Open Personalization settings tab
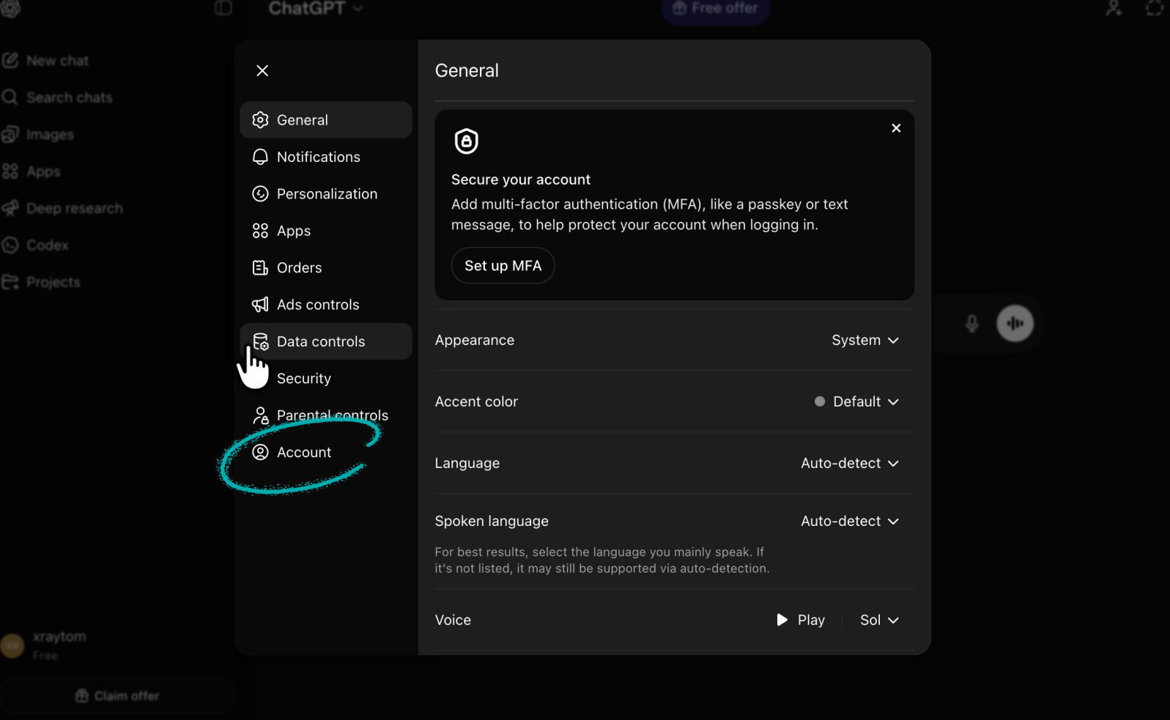Screen dimensions: 1170x720 tap(325, 194)
